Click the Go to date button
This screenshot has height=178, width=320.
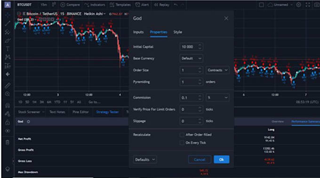coord(94,102)
